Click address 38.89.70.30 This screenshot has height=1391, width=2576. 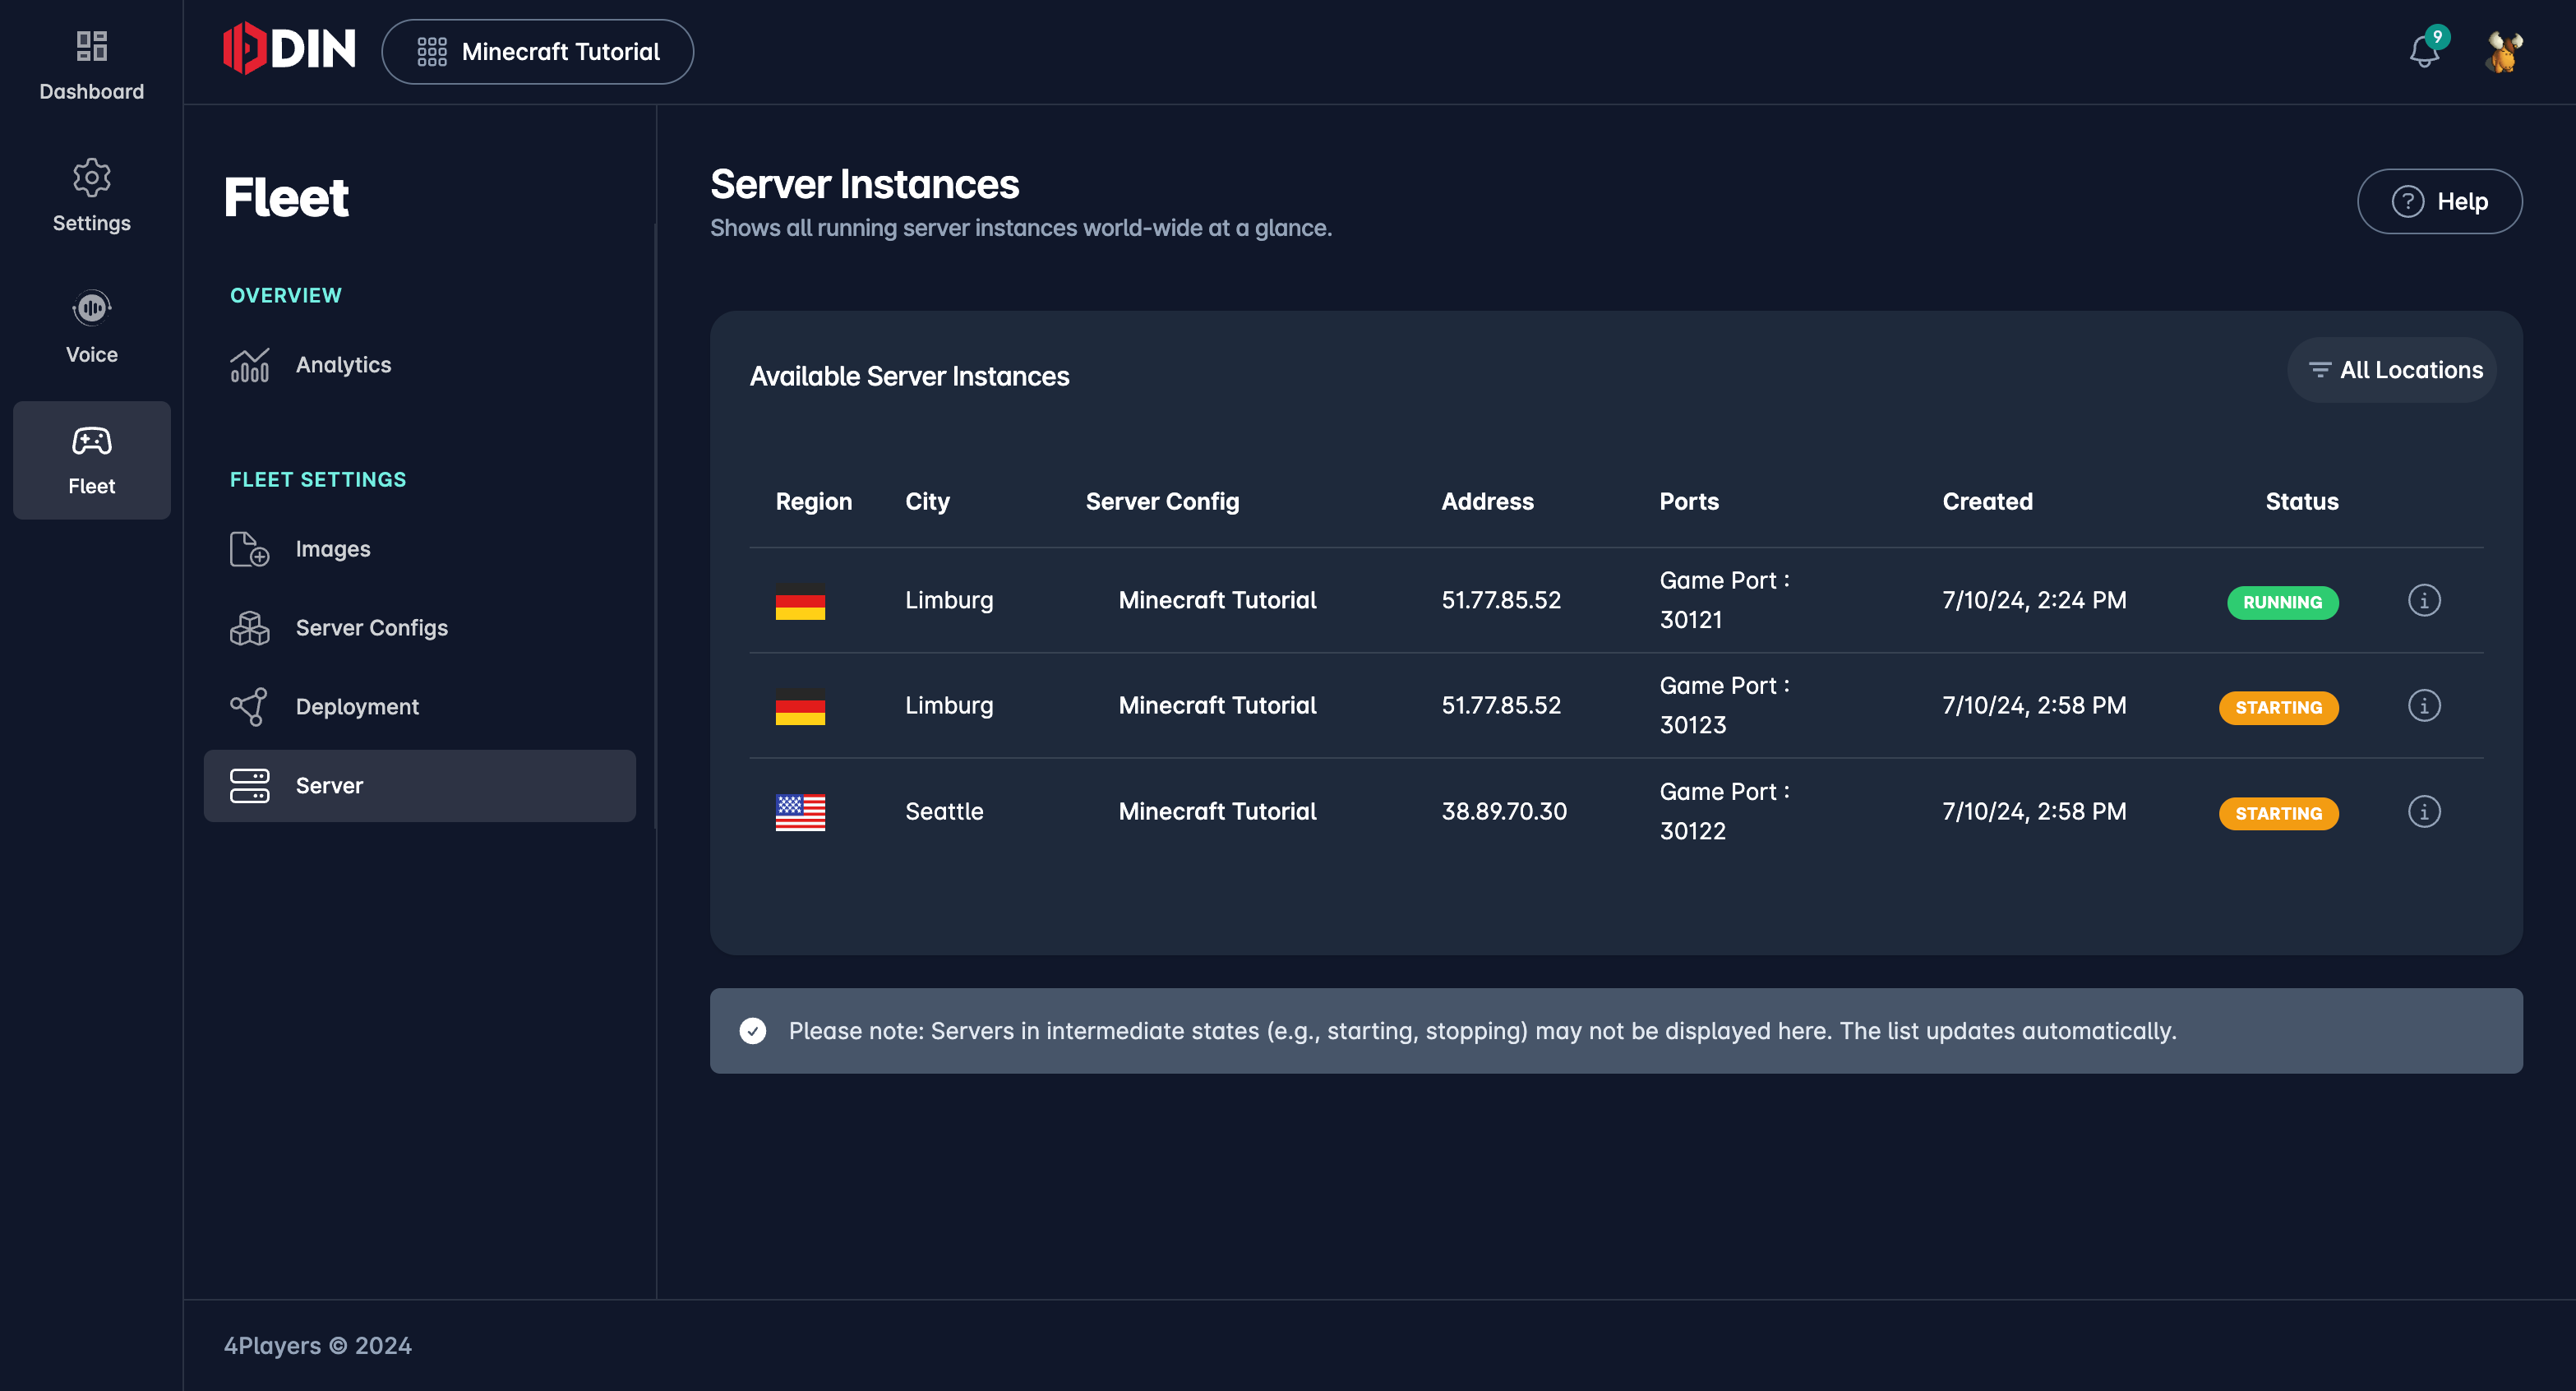(x=1504, y=811)
